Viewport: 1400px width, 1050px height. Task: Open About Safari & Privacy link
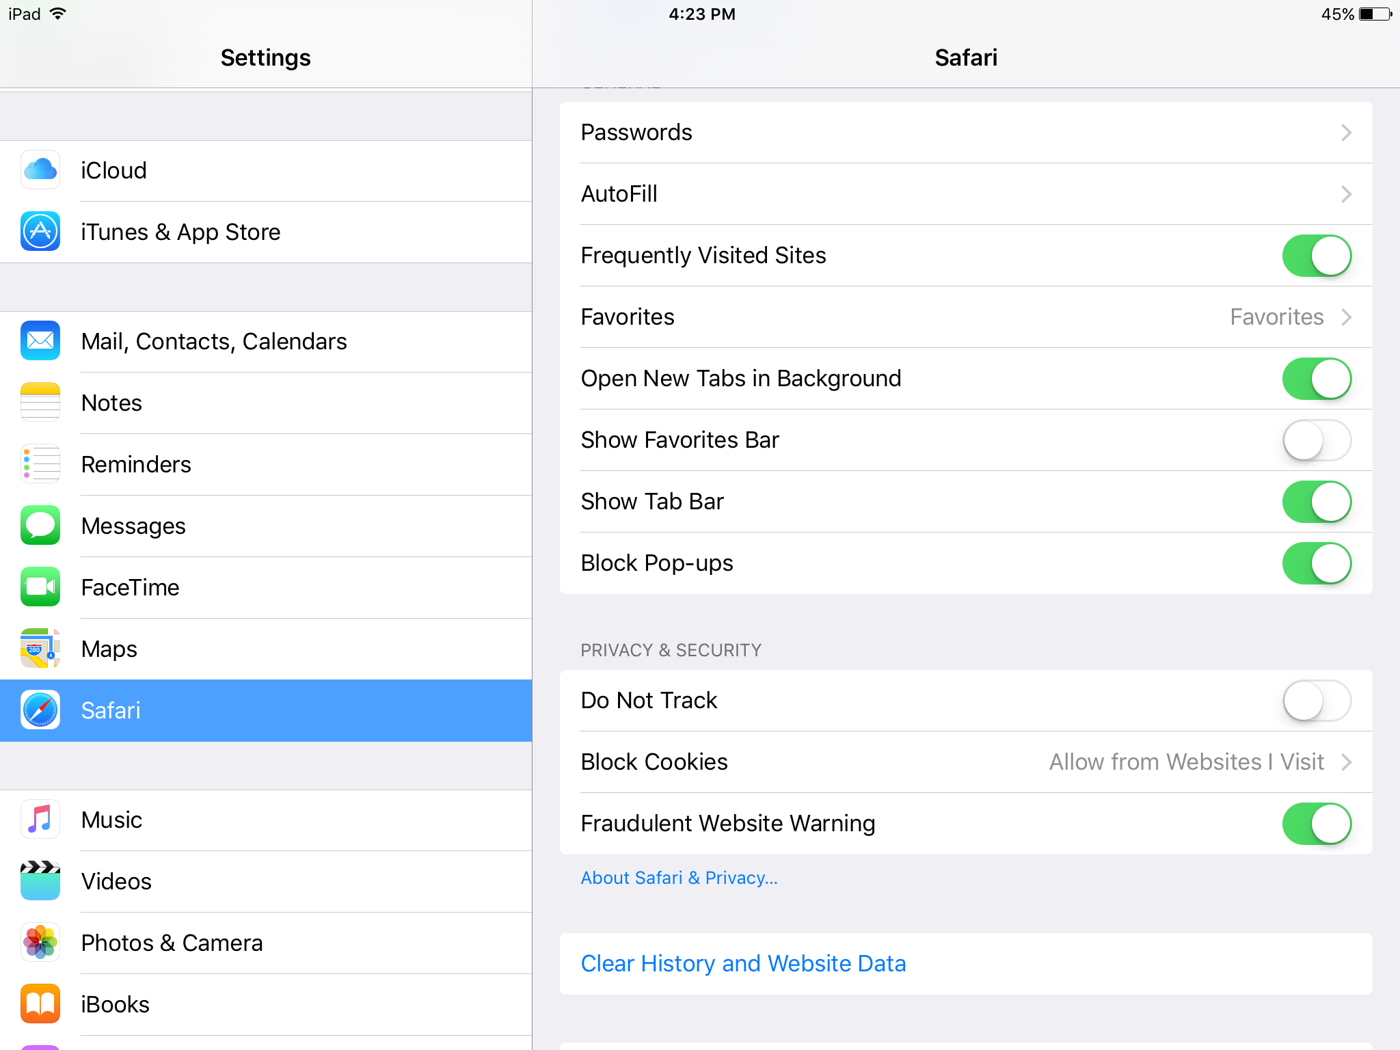pos(679,878)
